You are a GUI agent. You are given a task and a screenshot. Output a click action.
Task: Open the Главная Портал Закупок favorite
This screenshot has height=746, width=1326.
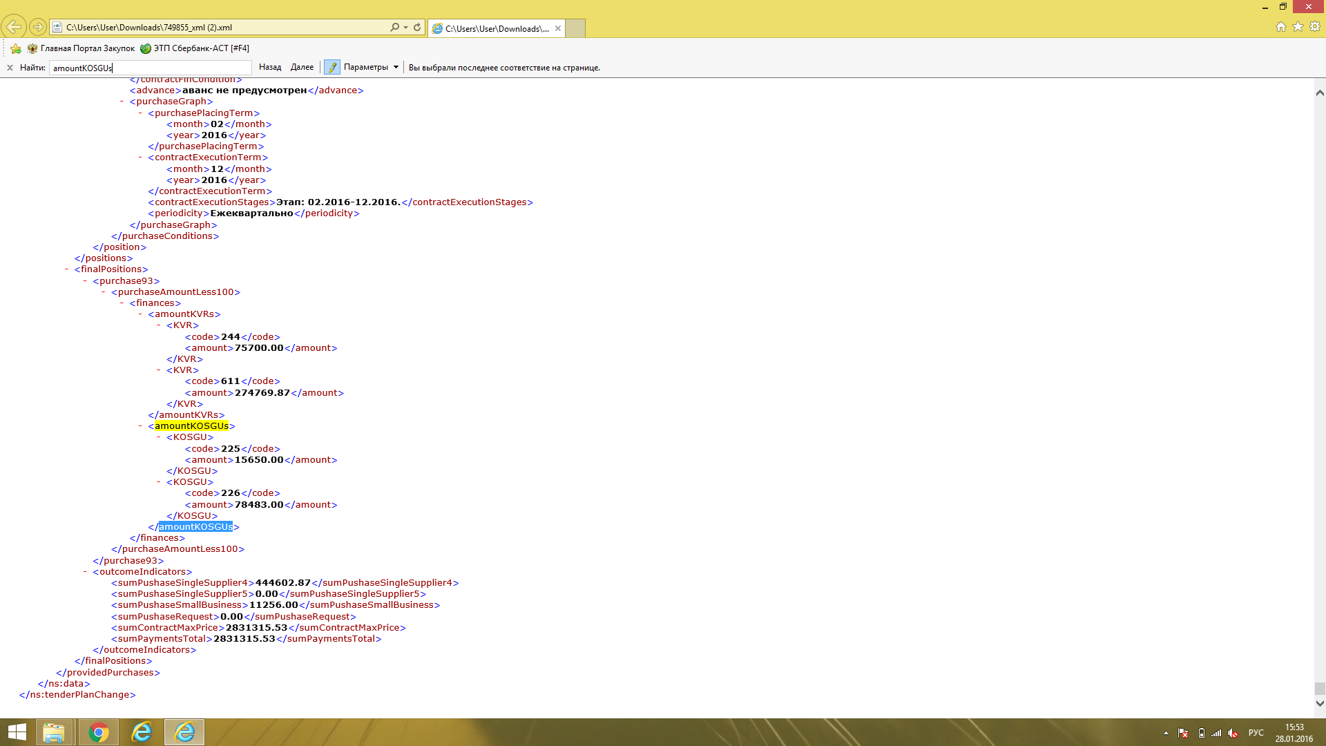click(81, 48)
